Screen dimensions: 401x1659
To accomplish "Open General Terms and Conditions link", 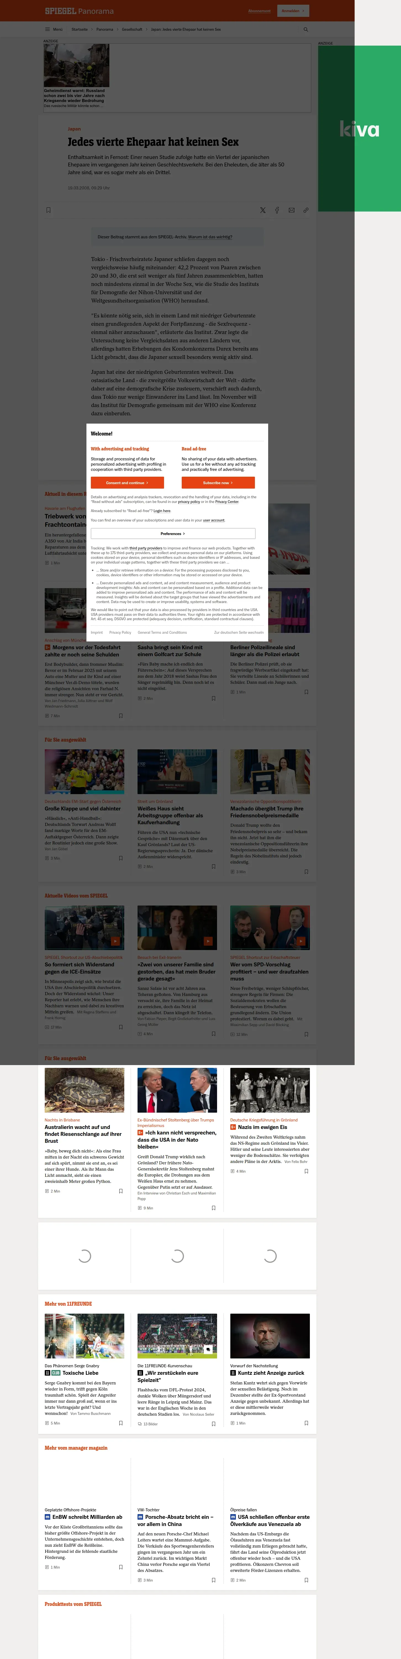I will [162, 632].
